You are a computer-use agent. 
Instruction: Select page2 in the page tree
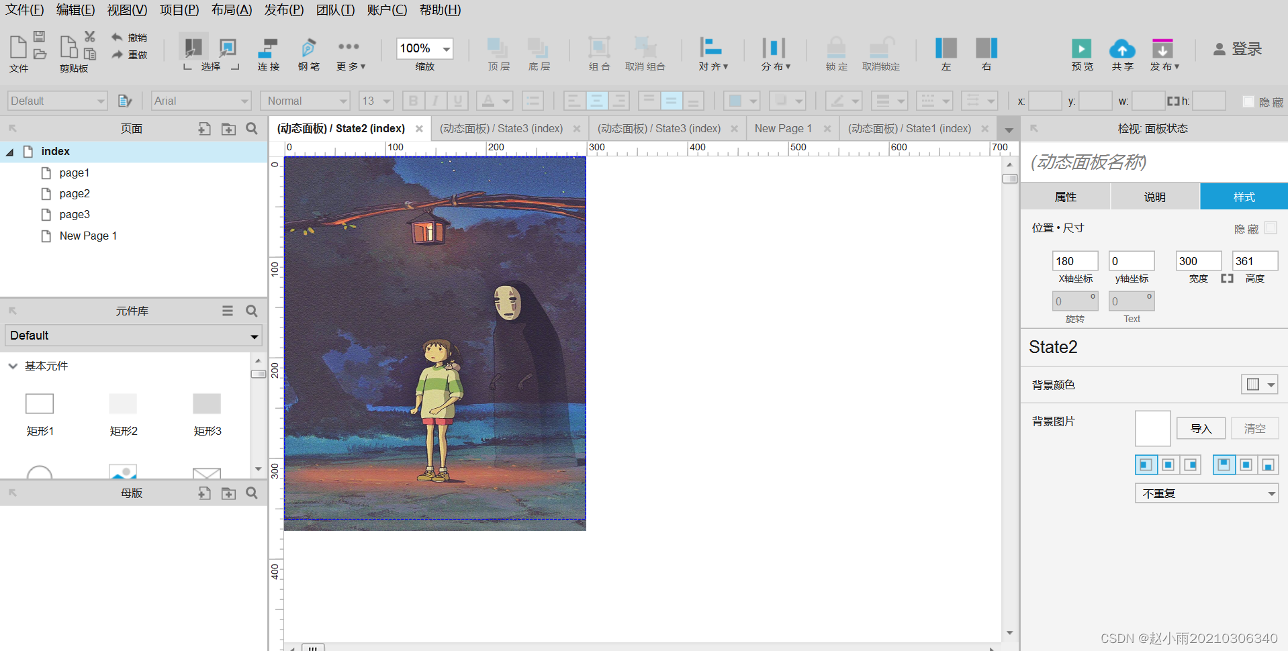(75, 194)
